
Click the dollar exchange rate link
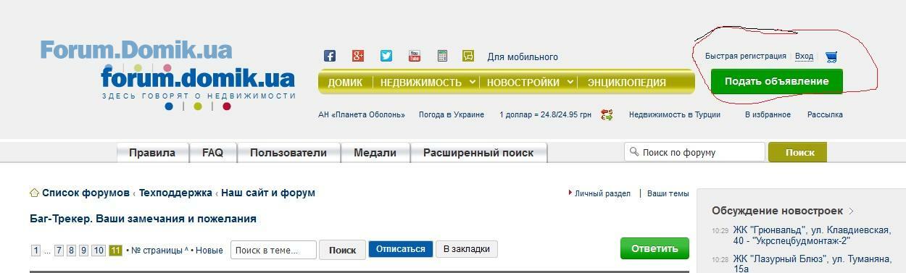coord(545,114)
